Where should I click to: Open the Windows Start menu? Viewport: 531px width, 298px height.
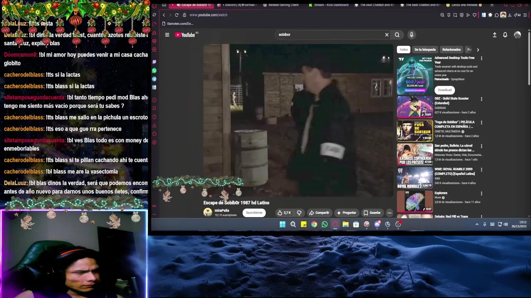click(283, 224)
